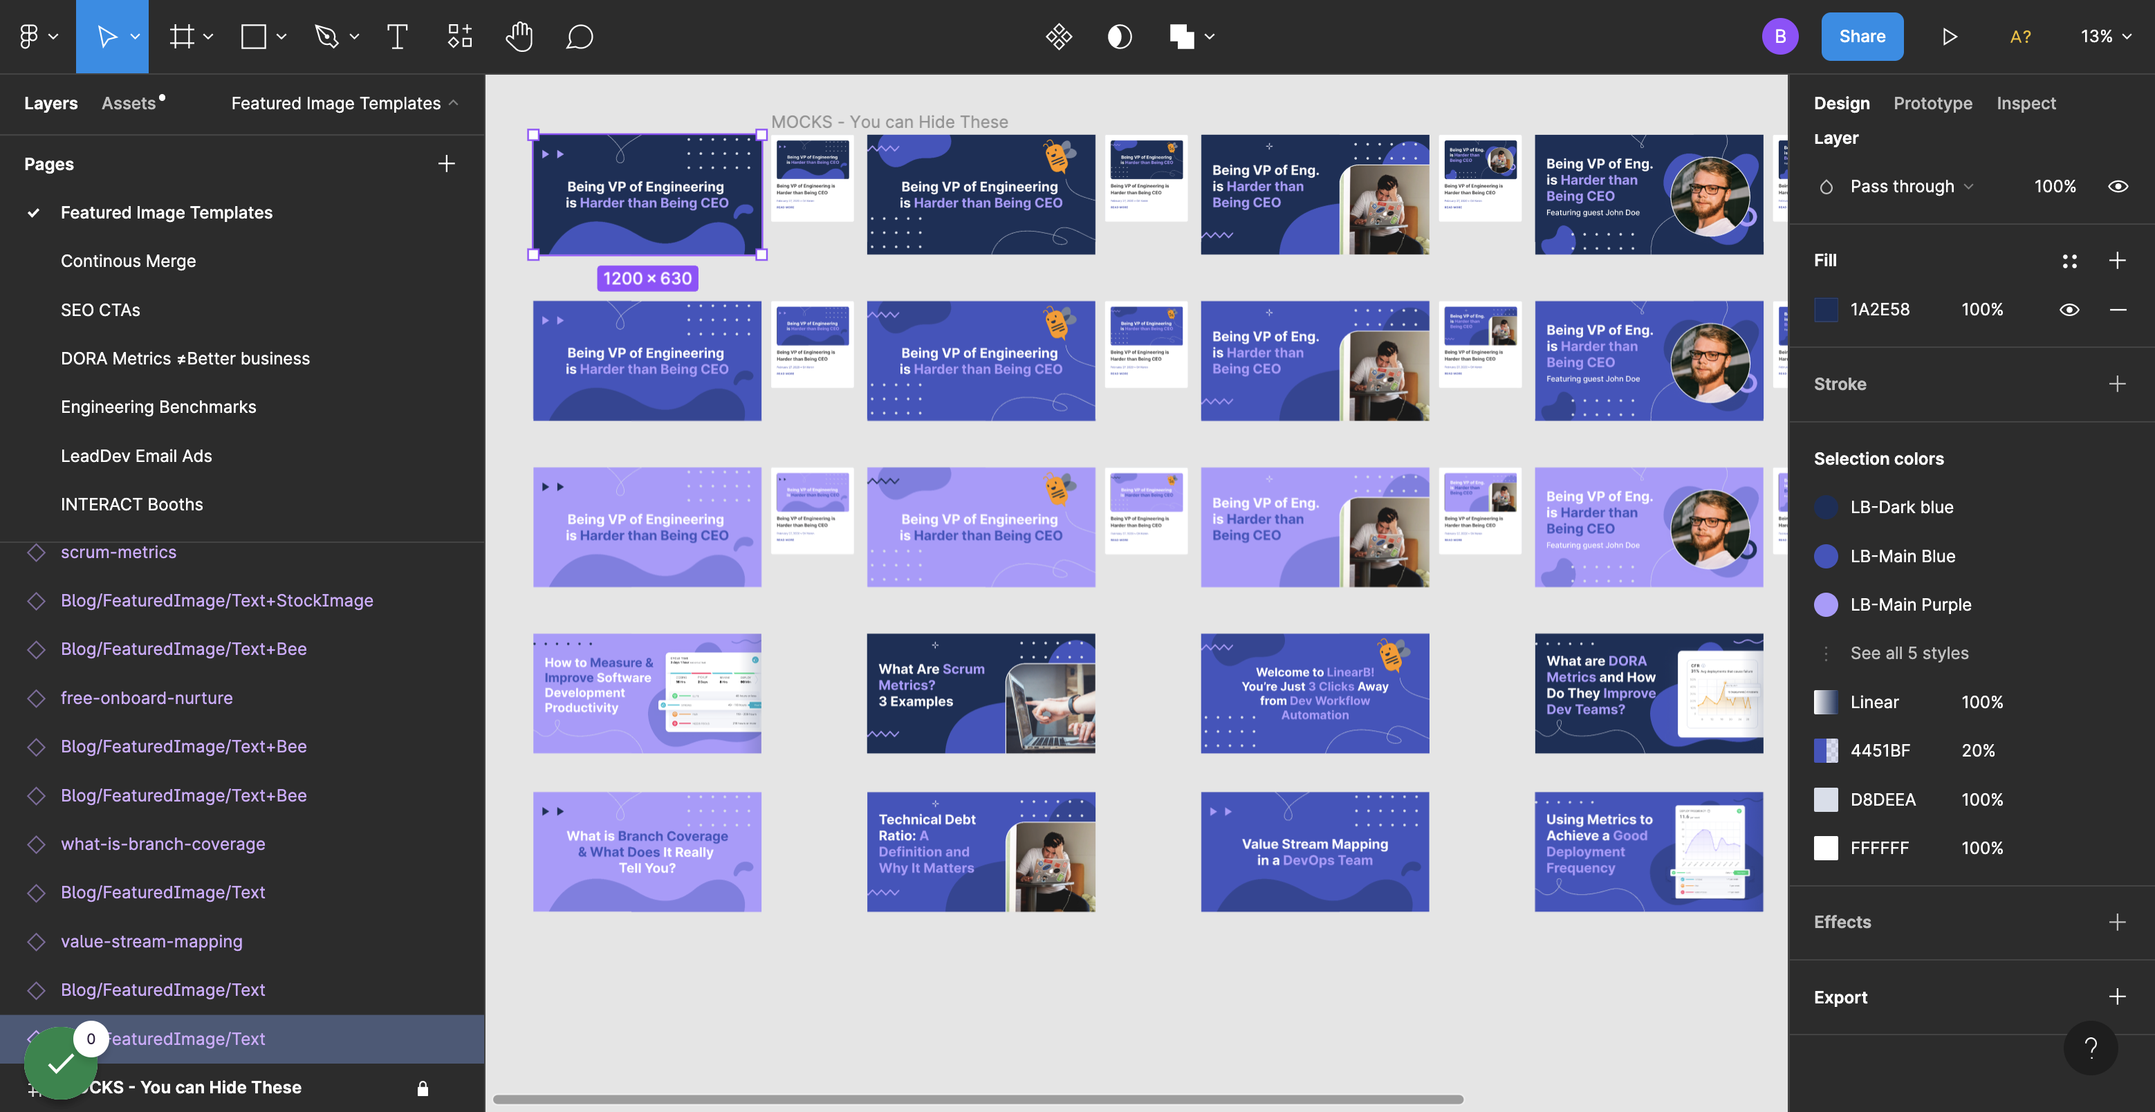
Task: Open fill styles four-dot icon
Action: pyautogui.click(x=2070, y=261)
